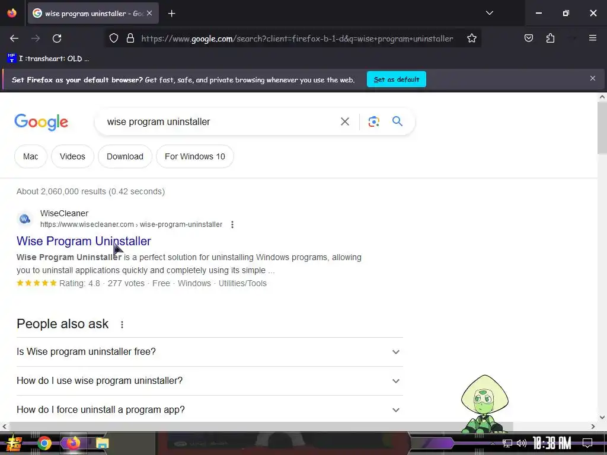This screenshot has height=455, width=607.
Task: Open File Explorer from the taskbar
Action: click(x=102, y=443)
